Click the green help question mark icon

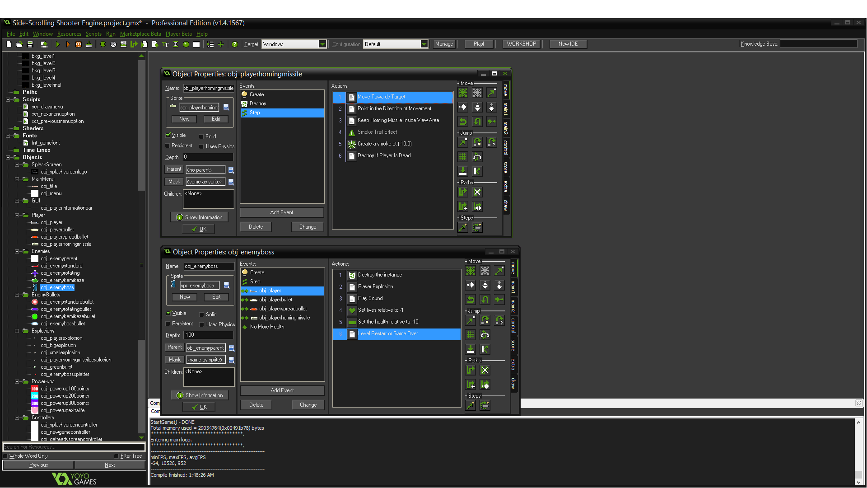coord(234,44)
